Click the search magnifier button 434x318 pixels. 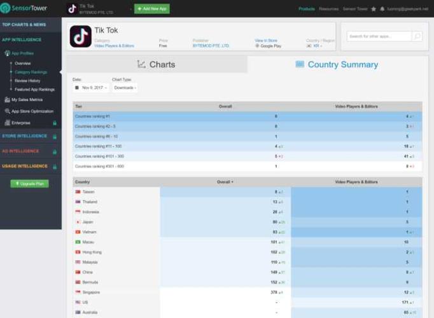click(417, 36)
